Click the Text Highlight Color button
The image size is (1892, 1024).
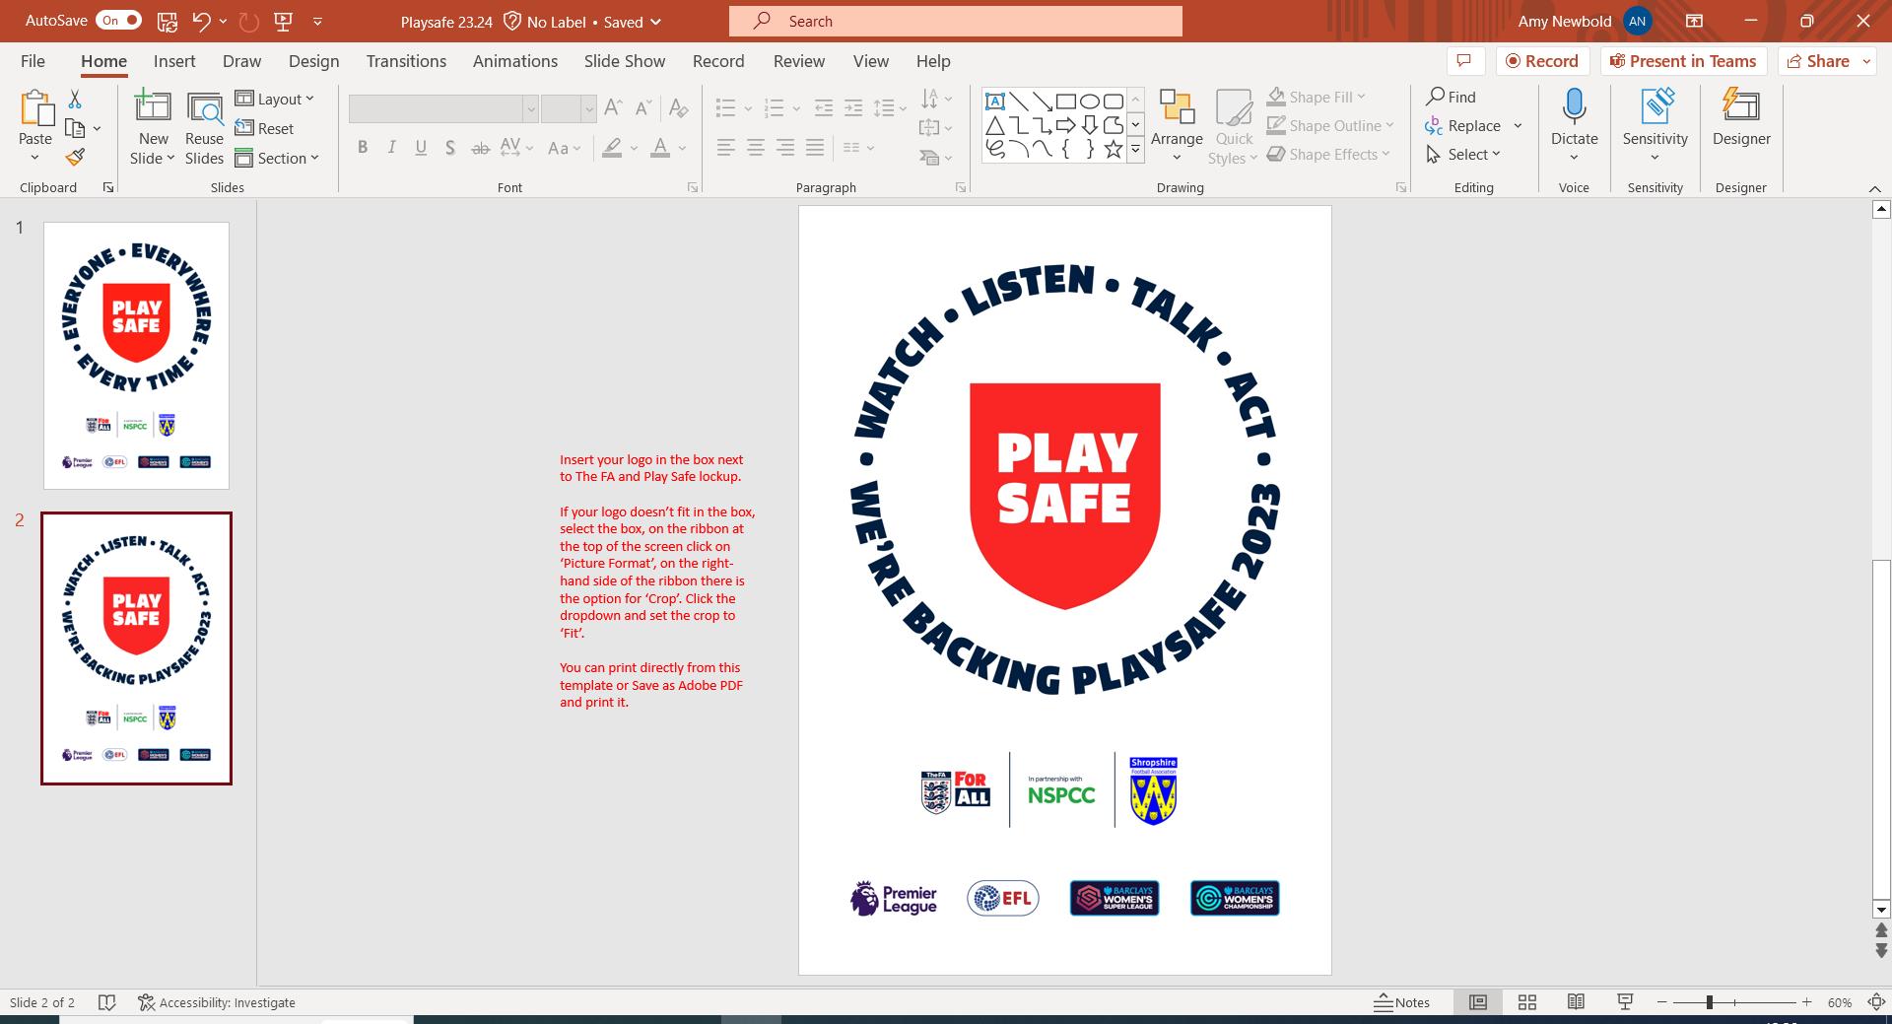point(612,148)
